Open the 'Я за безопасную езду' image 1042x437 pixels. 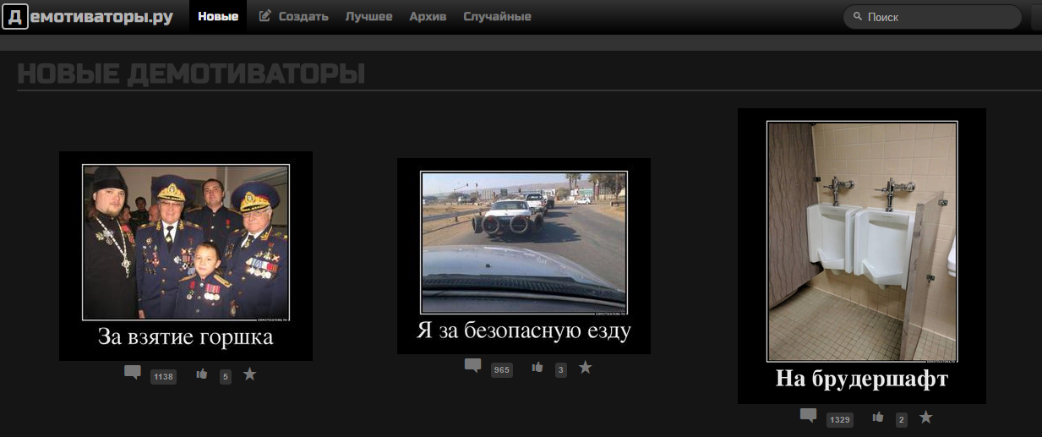click(524, 242)
